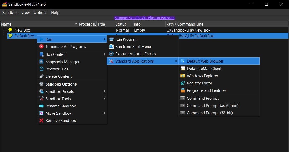The image size is (289, 152).
Task: Click the DefaultBox sandbox icon
Action: click(x=10, y=36)
